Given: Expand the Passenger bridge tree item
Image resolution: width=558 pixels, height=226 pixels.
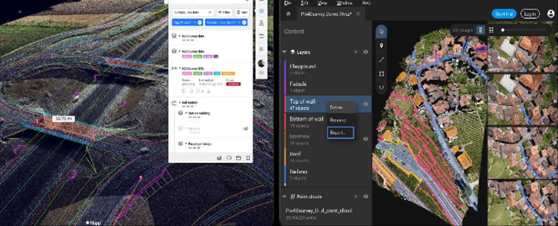Looking at the screenshot, I should (186, 144).
